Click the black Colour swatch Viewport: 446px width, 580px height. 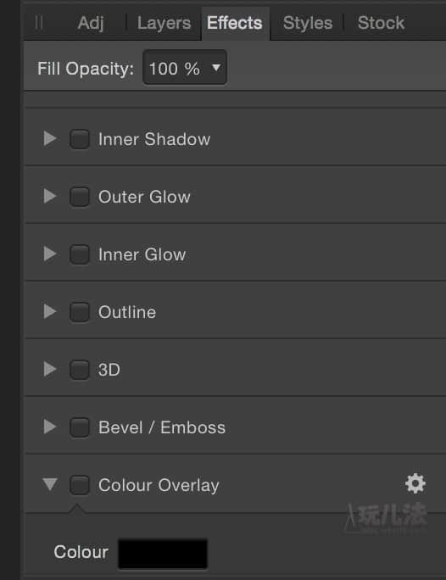click(x=163, y=554)
